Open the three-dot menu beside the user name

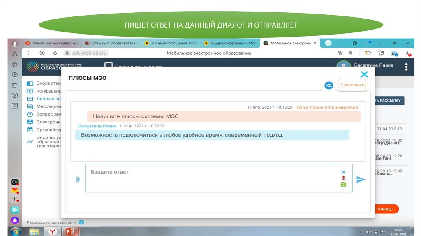[406, 67]
